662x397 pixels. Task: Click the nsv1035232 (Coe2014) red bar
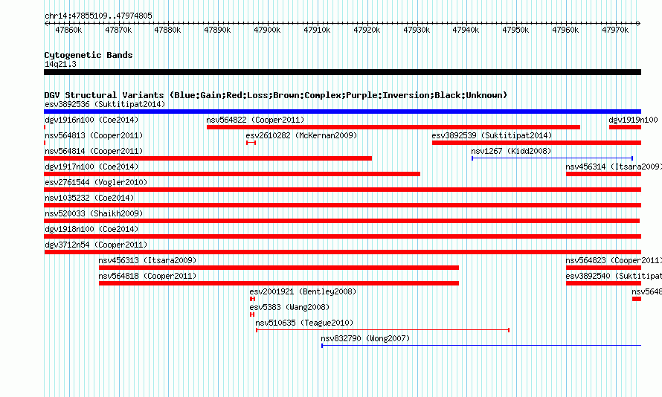click(342, 205)
